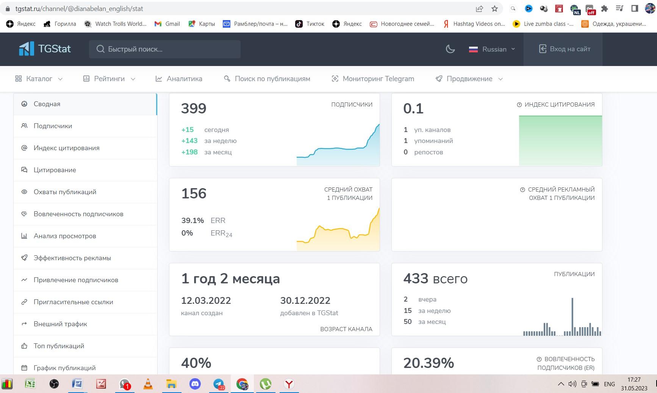Open Поиск по публикациям
The height and width of the screenshot is (393, 657).
[267, 79]
